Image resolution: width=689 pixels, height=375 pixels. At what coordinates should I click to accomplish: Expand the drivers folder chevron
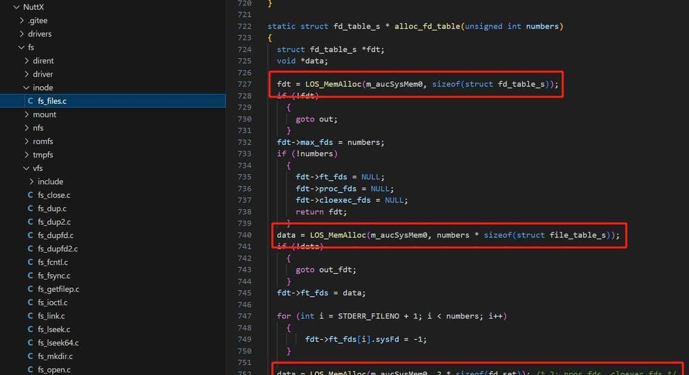pyautogui.click(x=22, y=34)
